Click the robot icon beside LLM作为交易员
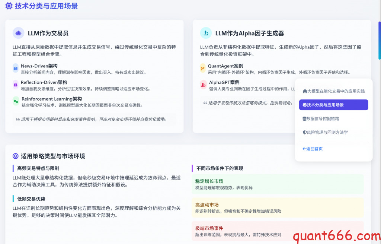 click(19, 33)
